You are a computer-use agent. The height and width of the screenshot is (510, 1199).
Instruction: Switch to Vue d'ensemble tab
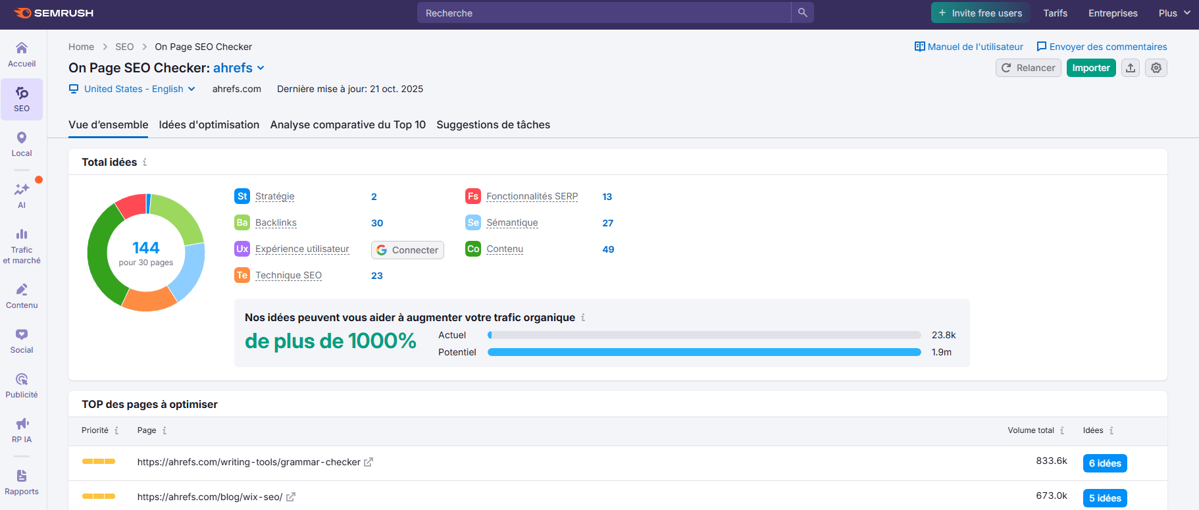(x=109, y=124)
